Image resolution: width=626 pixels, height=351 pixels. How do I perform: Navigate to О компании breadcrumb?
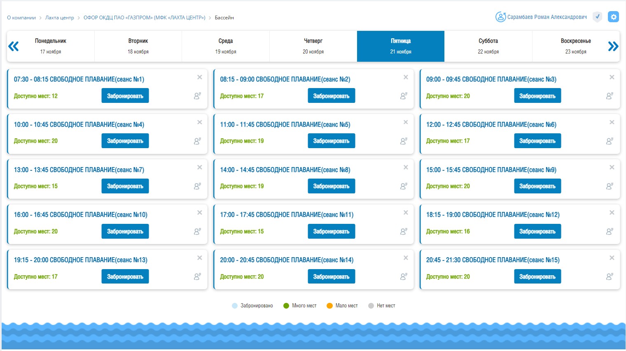[21, 18]
